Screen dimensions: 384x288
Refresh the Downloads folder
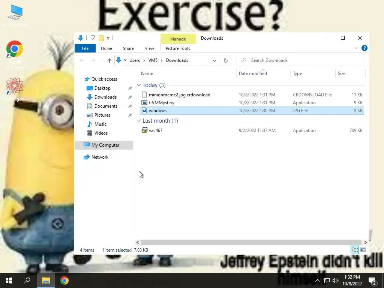click(x=225, y=60)
